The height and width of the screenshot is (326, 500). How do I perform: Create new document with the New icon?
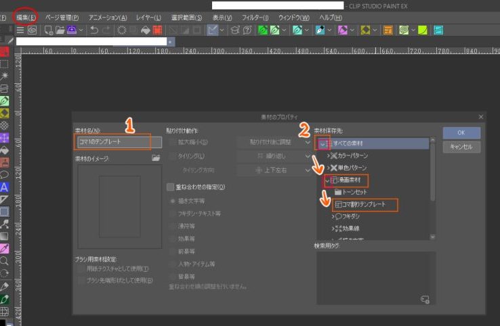(49, 30)
